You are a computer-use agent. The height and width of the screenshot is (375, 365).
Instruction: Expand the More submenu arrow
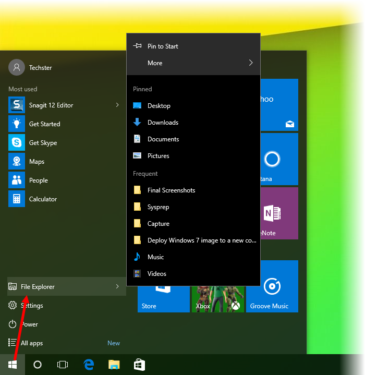(x=250, y=63)
